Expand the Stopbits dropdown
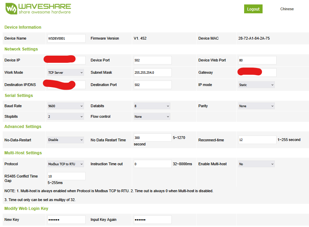309x227 pixels. pyautogui.click(x=66, y=116)
